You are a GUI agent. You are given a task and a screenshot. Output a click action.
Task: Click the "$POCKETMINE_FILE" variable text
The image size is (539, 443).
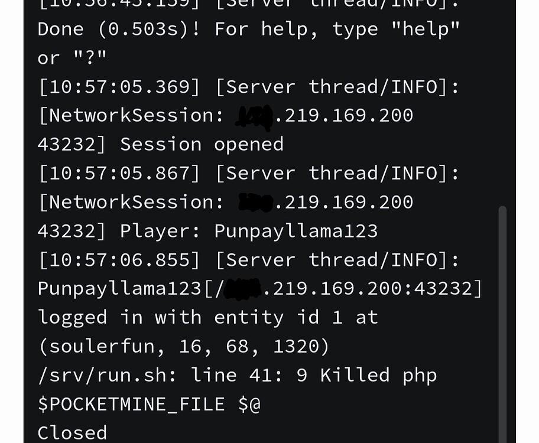(x=131, y=404)
